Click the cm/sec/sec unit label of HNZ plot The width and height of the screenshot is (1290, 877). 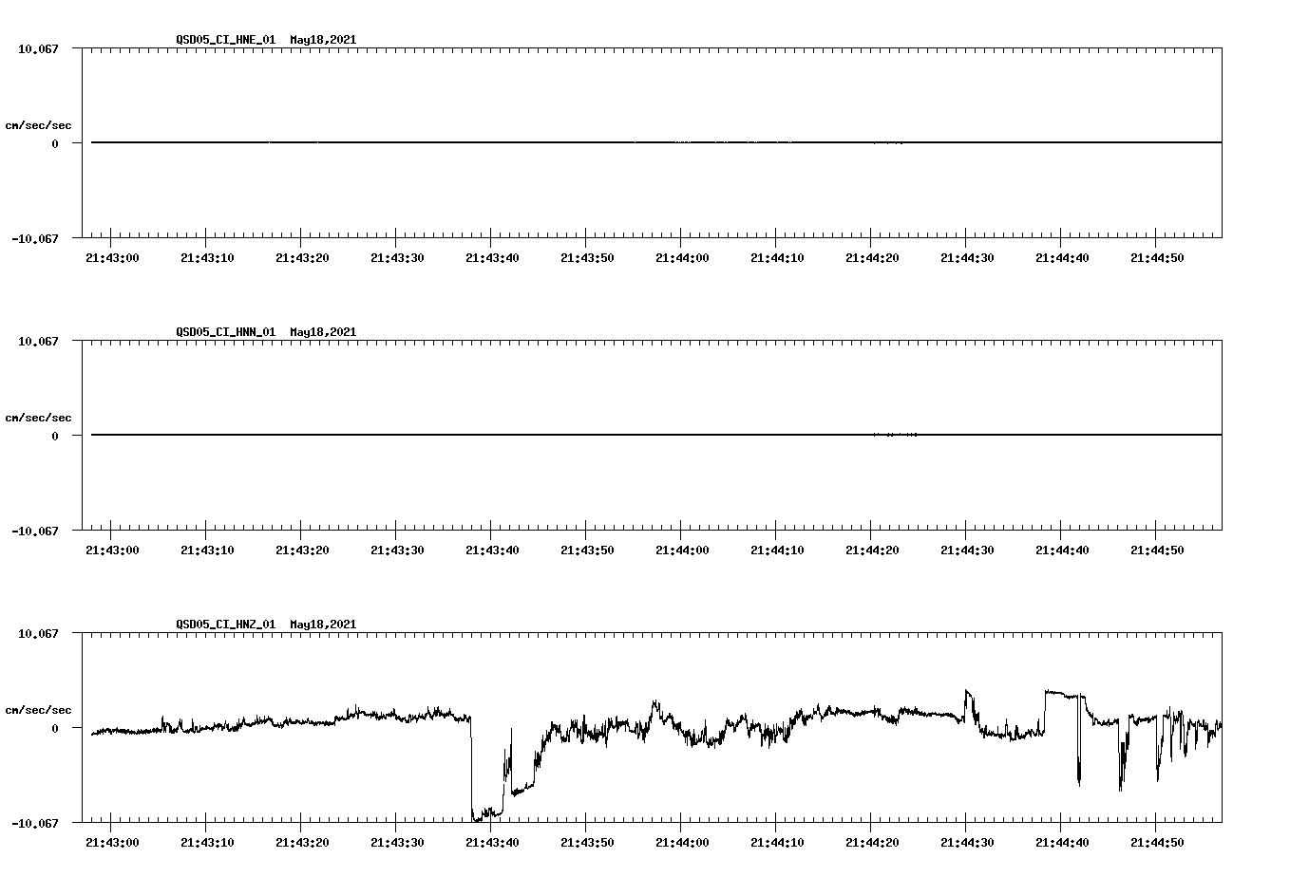pos(38,710)
